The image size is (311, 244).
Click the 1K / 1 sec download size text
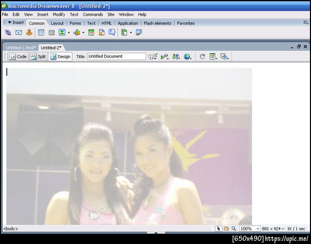pyautogui.click(x=296, y=229)
